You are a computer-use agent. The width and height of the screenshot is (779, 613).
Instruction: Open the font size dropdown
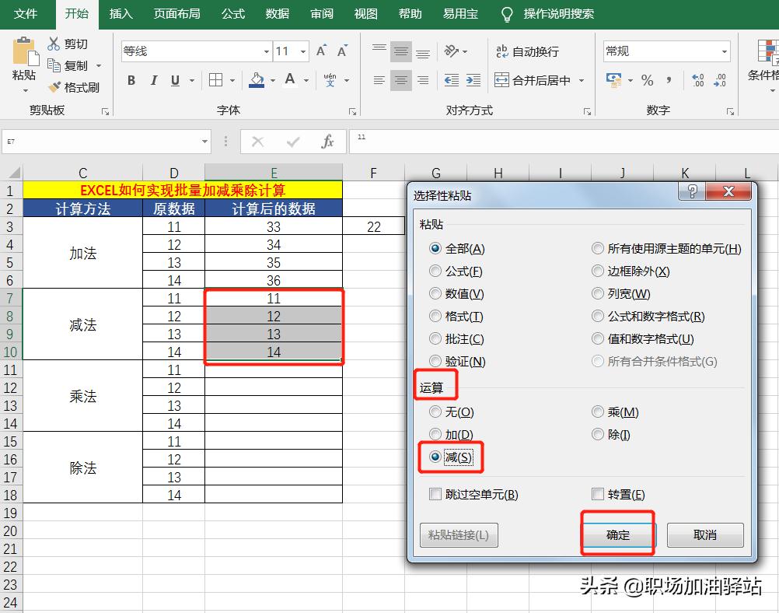click(302, 51)
